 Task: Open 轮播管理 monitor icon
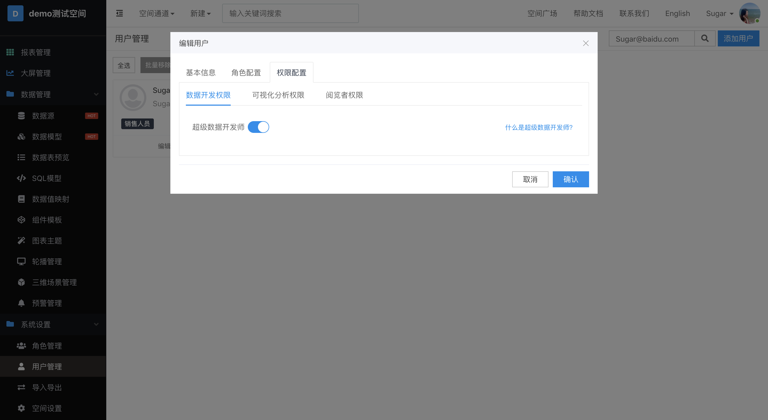(21, 261)
